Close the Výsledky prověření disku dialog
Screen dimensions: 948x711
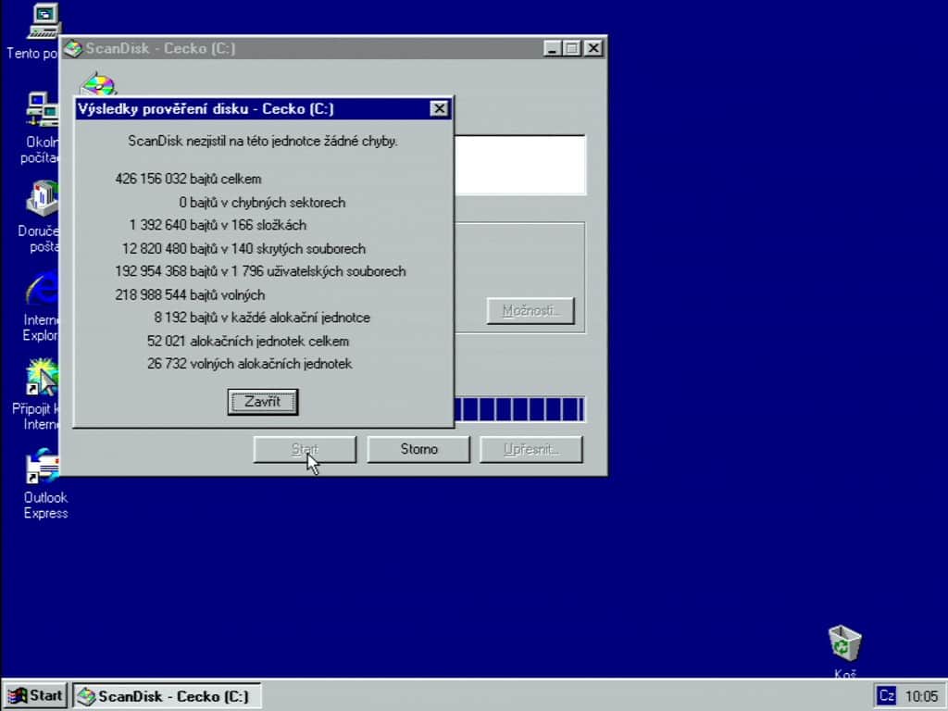439,109
